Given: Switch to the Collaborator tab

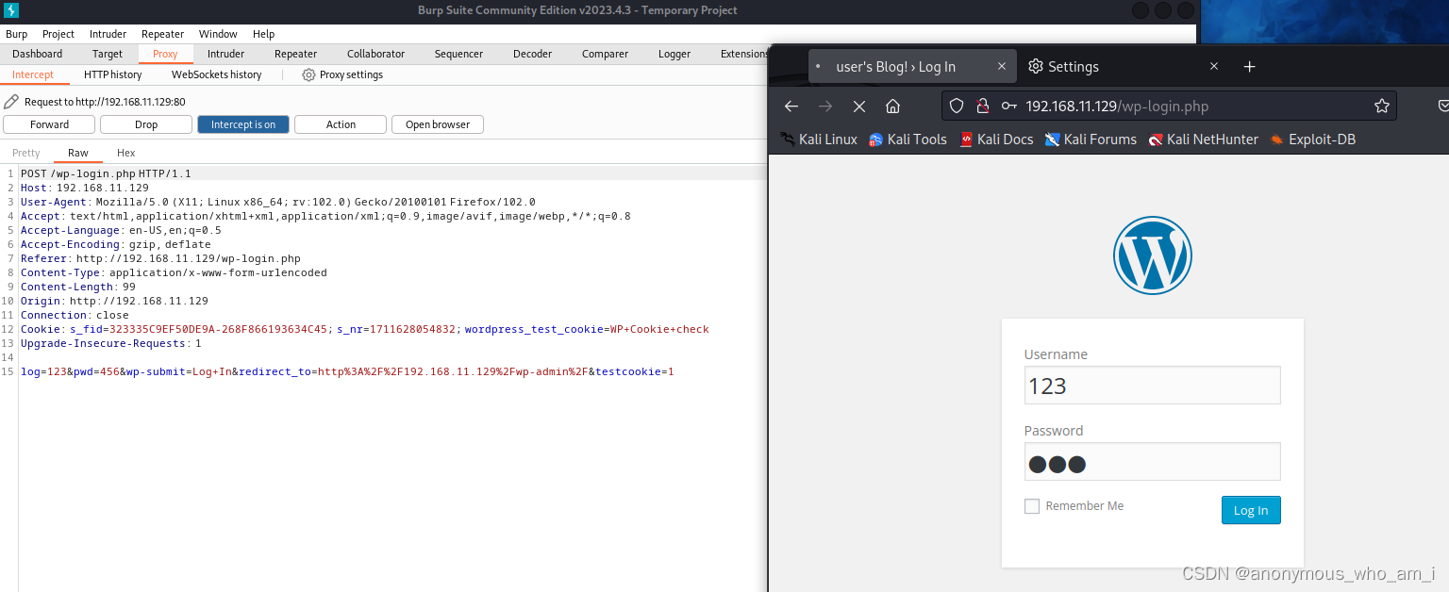Looking at the screenshot, I should (x=375, y=54).
